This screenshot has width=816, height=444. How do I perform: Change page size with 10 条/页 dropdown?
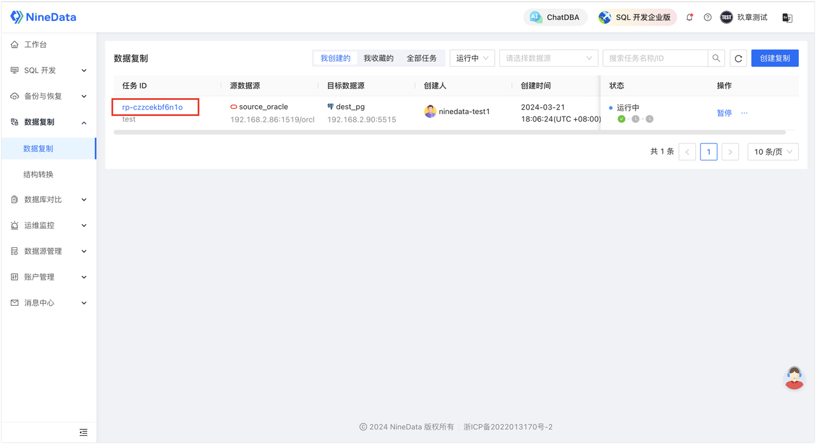[x=773, y=152]
